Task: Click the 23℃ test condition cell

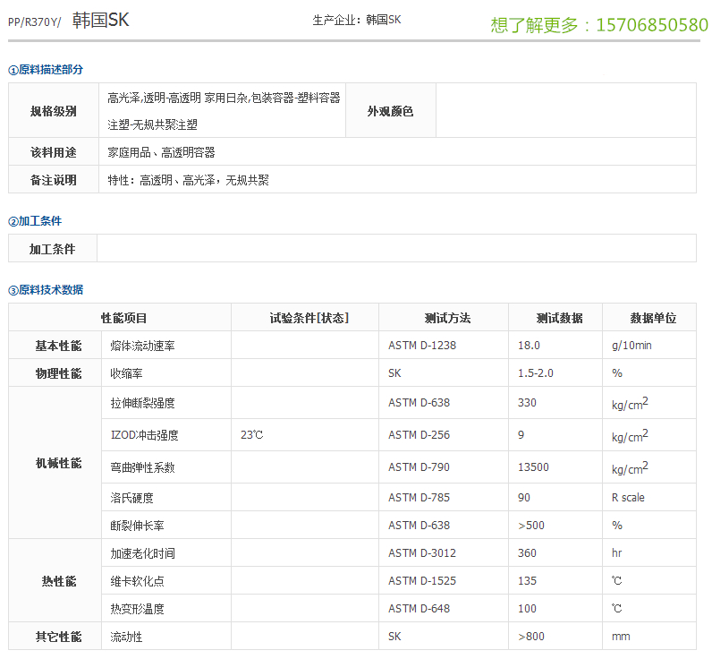Action: click(305, 435)
